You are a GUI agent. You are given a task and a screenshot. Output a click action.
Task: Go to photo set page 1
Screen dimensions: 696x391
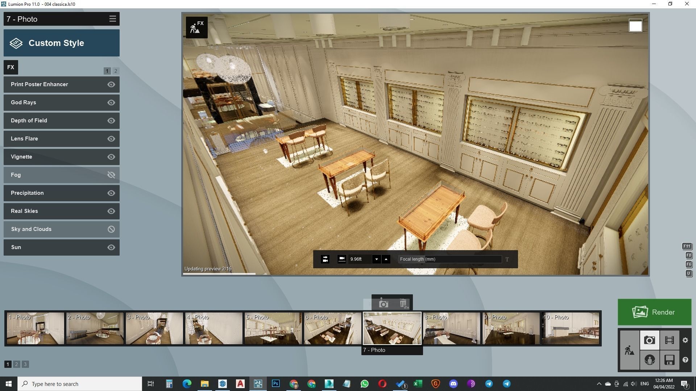point(8,364)
